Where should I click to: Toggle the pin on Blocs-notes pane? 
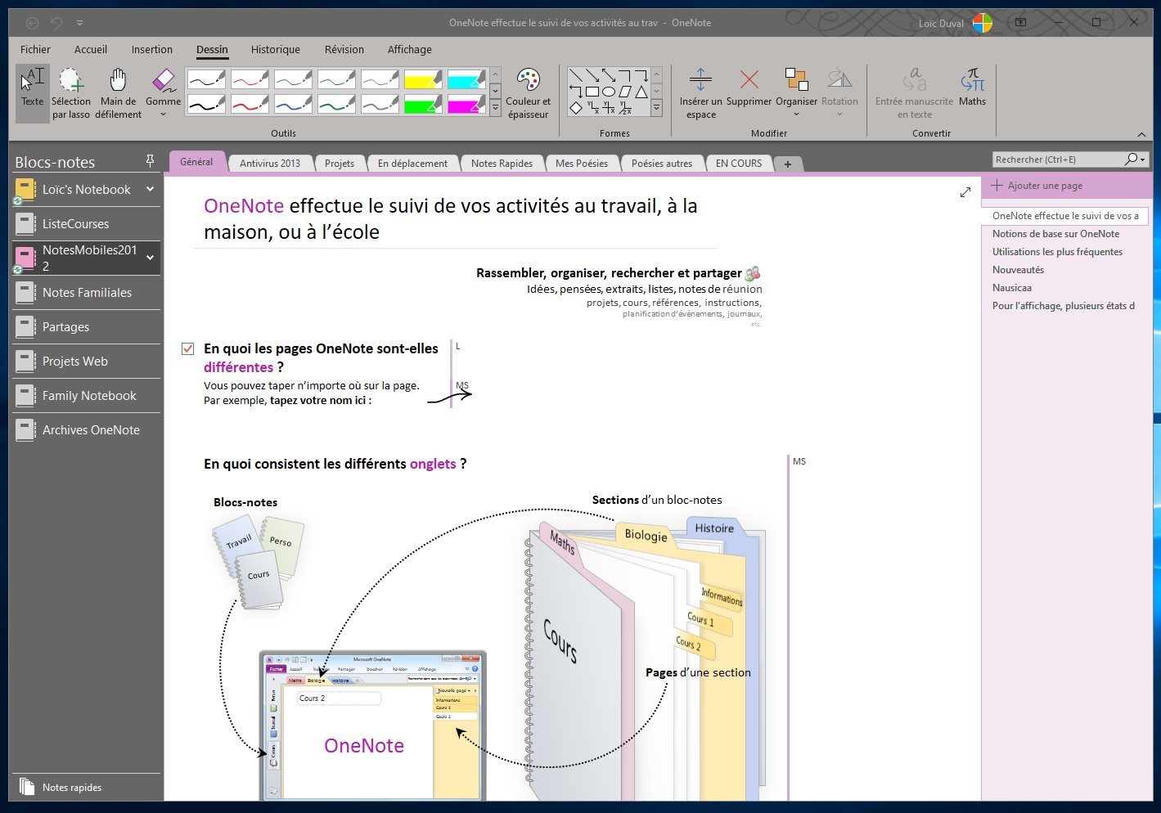point(150,160)
